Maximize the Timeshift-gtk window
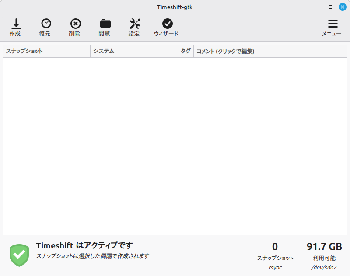350x276 pixels. pyautogui.click(x=330, y=7)
